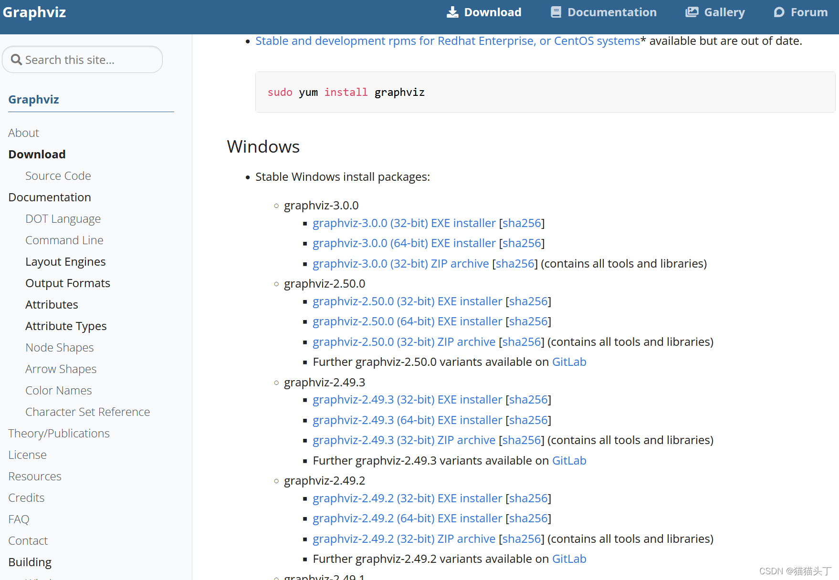The height and width of the screenshot is (580, 839).
Task: Open Source Code in the sidebar
Action: 58,176
